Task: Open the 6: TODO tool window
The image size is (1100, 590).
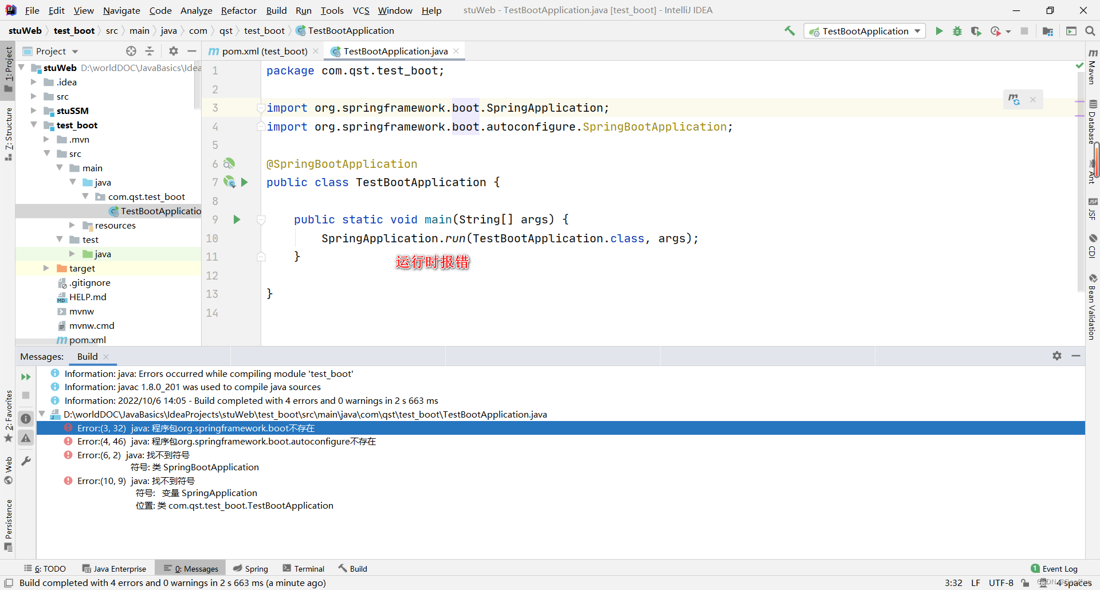Action: point(45,568)
